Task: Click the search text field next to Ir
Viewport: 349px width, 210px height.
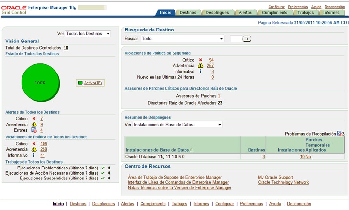Action: click(236, 39)
